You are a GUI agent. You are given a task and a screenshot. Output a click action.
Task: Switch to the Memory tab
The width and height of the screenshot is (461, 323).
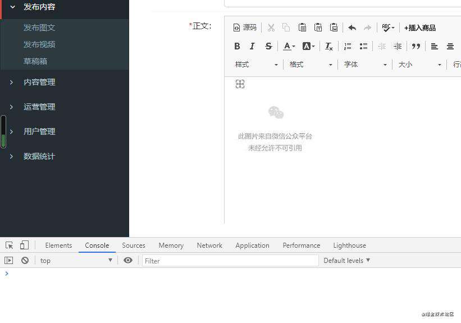pyautogui.click(x=171, y=245)
